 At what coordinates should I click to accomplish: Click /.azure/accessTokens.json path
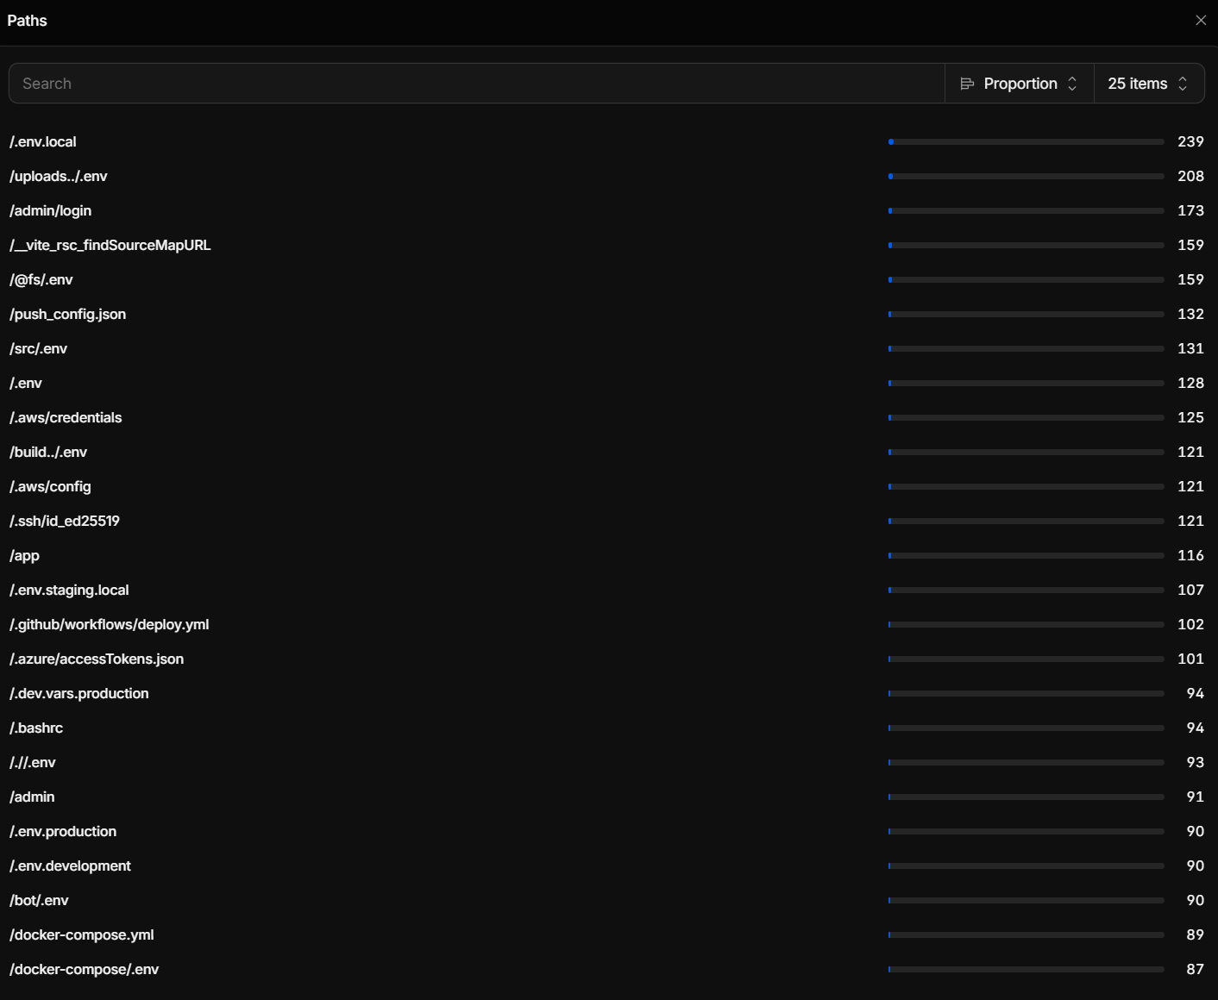click(97, 659)
